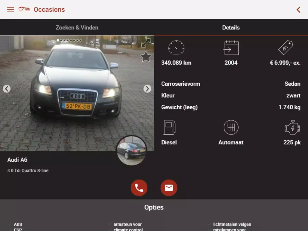Click the zwart color value
This screenshot has height=231, width=308.
293,96
